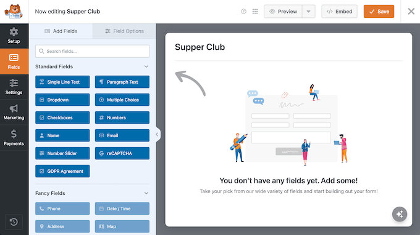The width and height of the screenshot is (420, 235).
Task: Add an Address fancy field
Action: [62, 226]
